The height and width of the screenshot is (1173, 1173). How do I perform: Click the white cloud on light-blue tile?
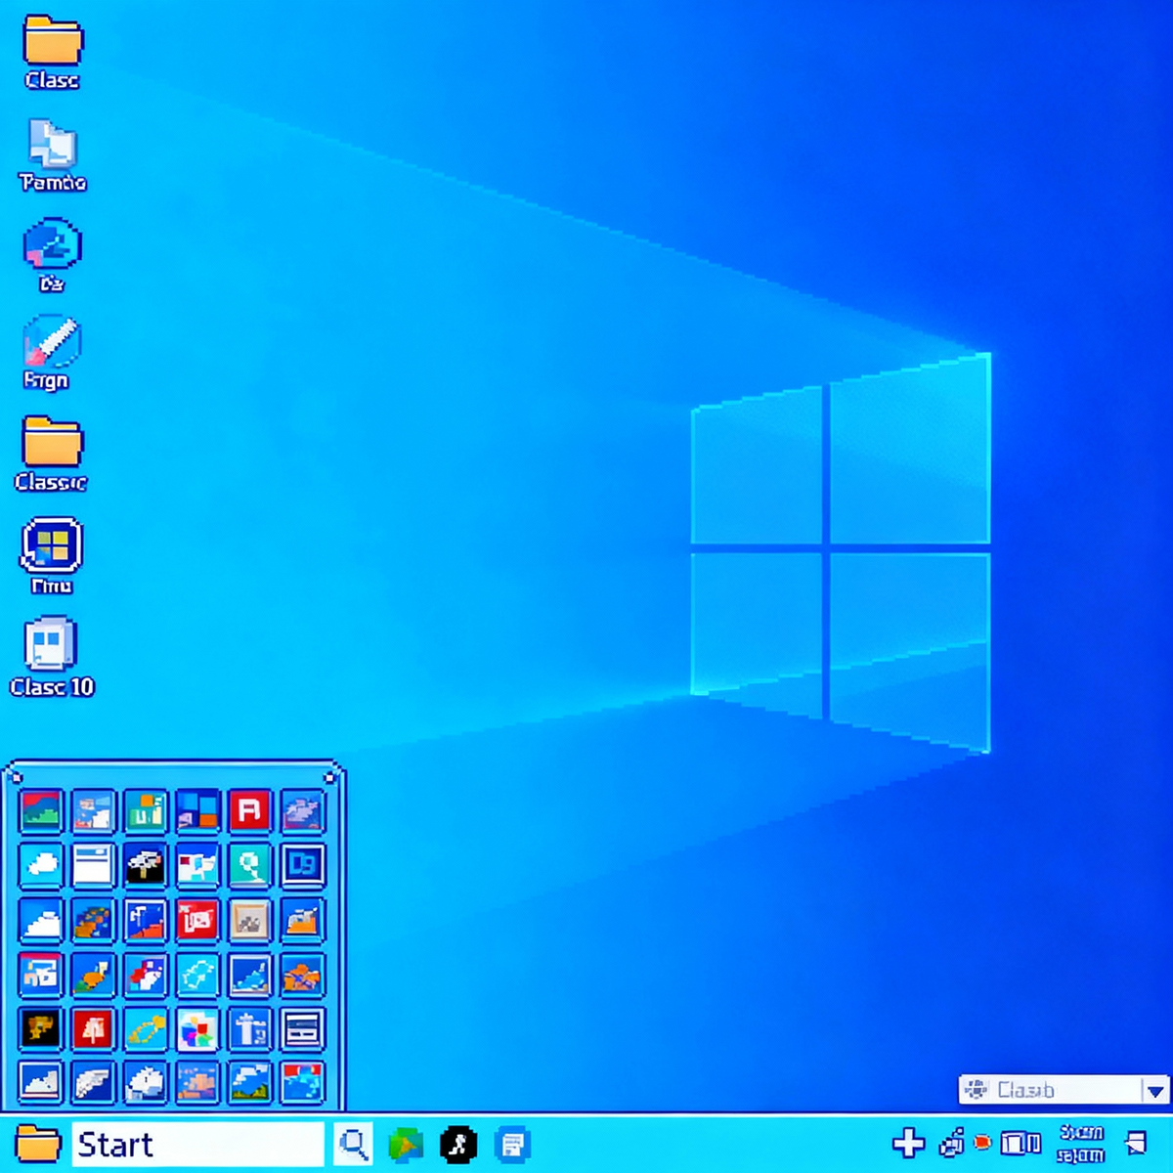[x=40, y=865]
